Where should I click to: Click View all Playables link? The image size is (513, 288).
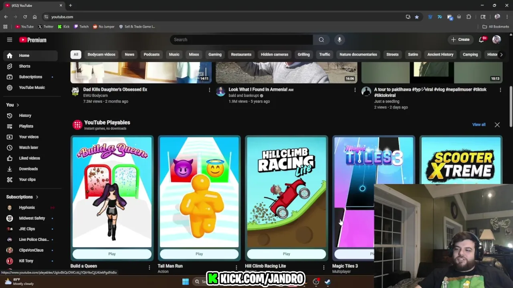coord(479,124)
